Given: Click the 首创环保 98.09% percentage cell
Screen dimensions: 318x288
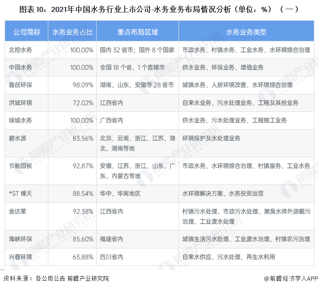Looking at the screenshot, I should click(83, 85).
